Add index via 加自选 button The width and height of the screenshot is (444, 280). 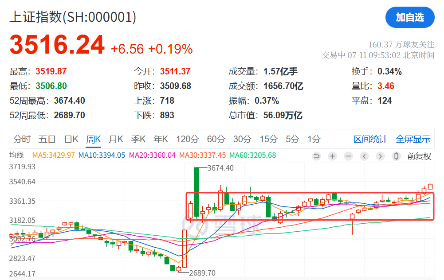point(410,18)
